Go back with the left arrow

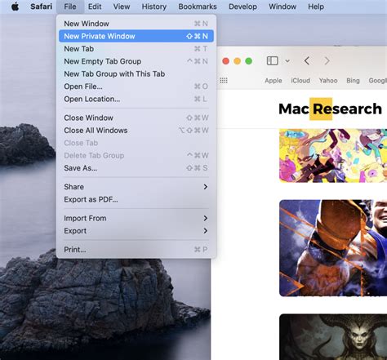307,60
